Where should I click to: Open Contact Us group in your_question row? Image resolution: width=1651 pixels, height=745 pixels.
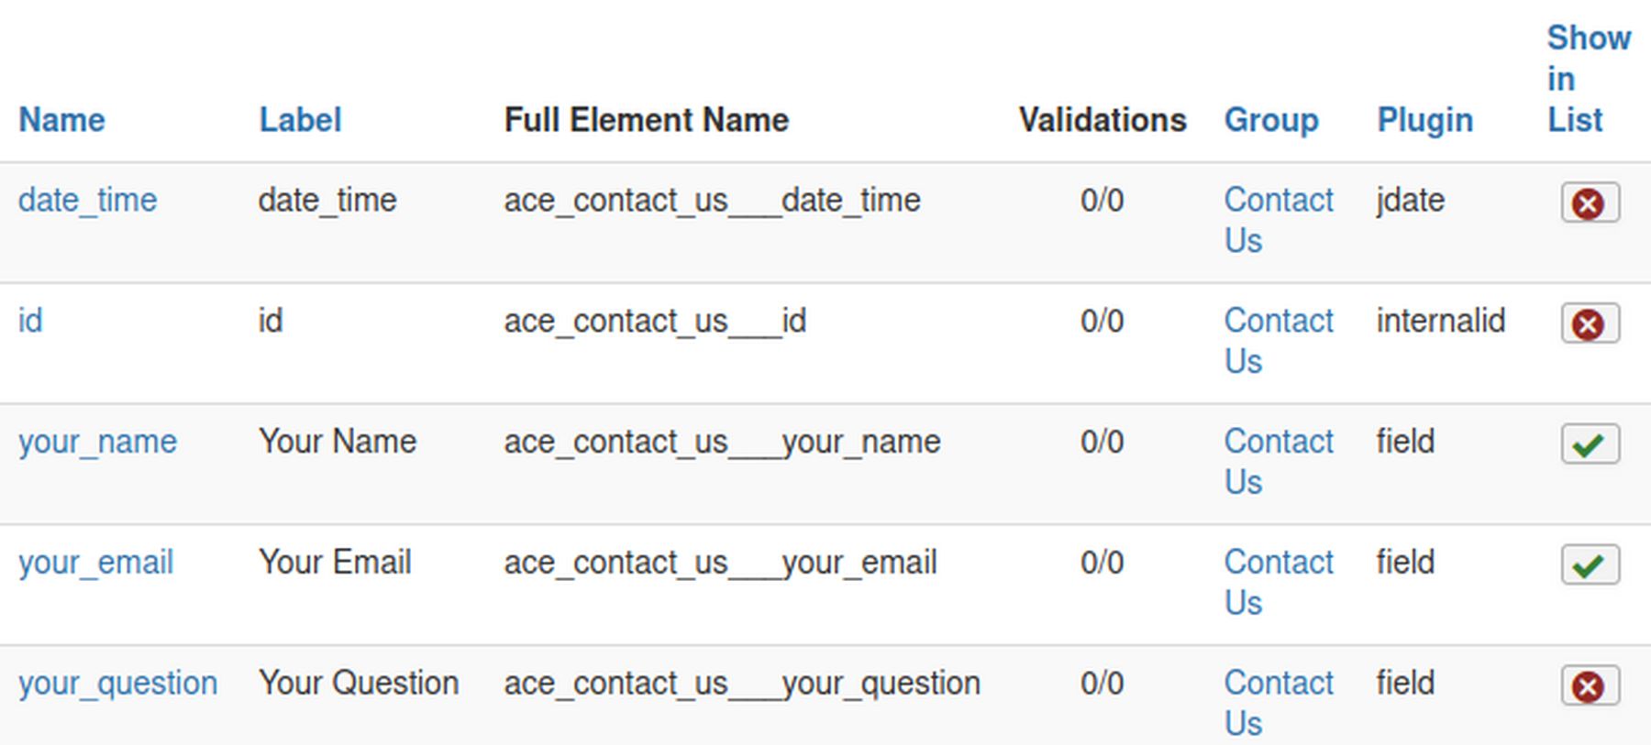click(x=1279, y=704)
